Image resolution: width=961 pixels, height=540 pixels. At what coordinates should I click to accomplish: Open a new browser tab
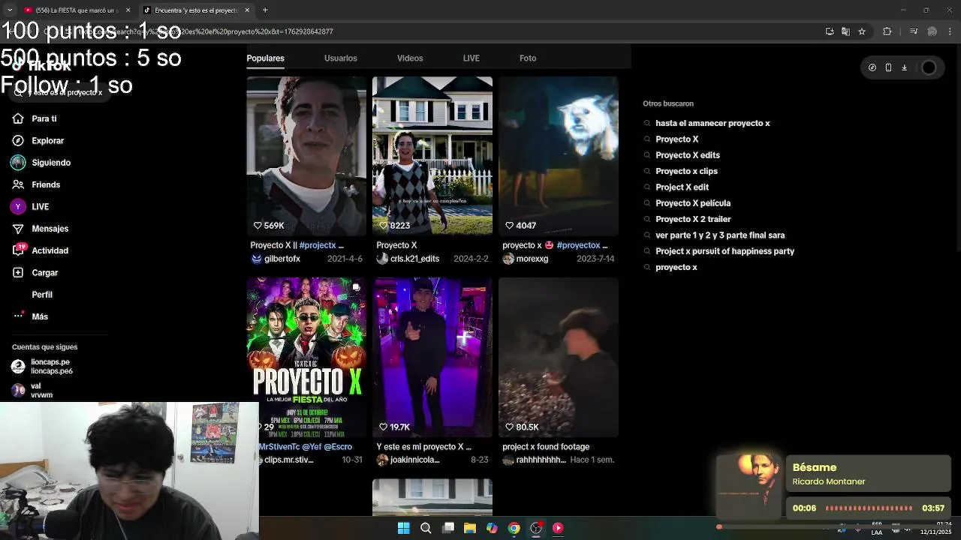pyautogui.click(x=265, y=10)
